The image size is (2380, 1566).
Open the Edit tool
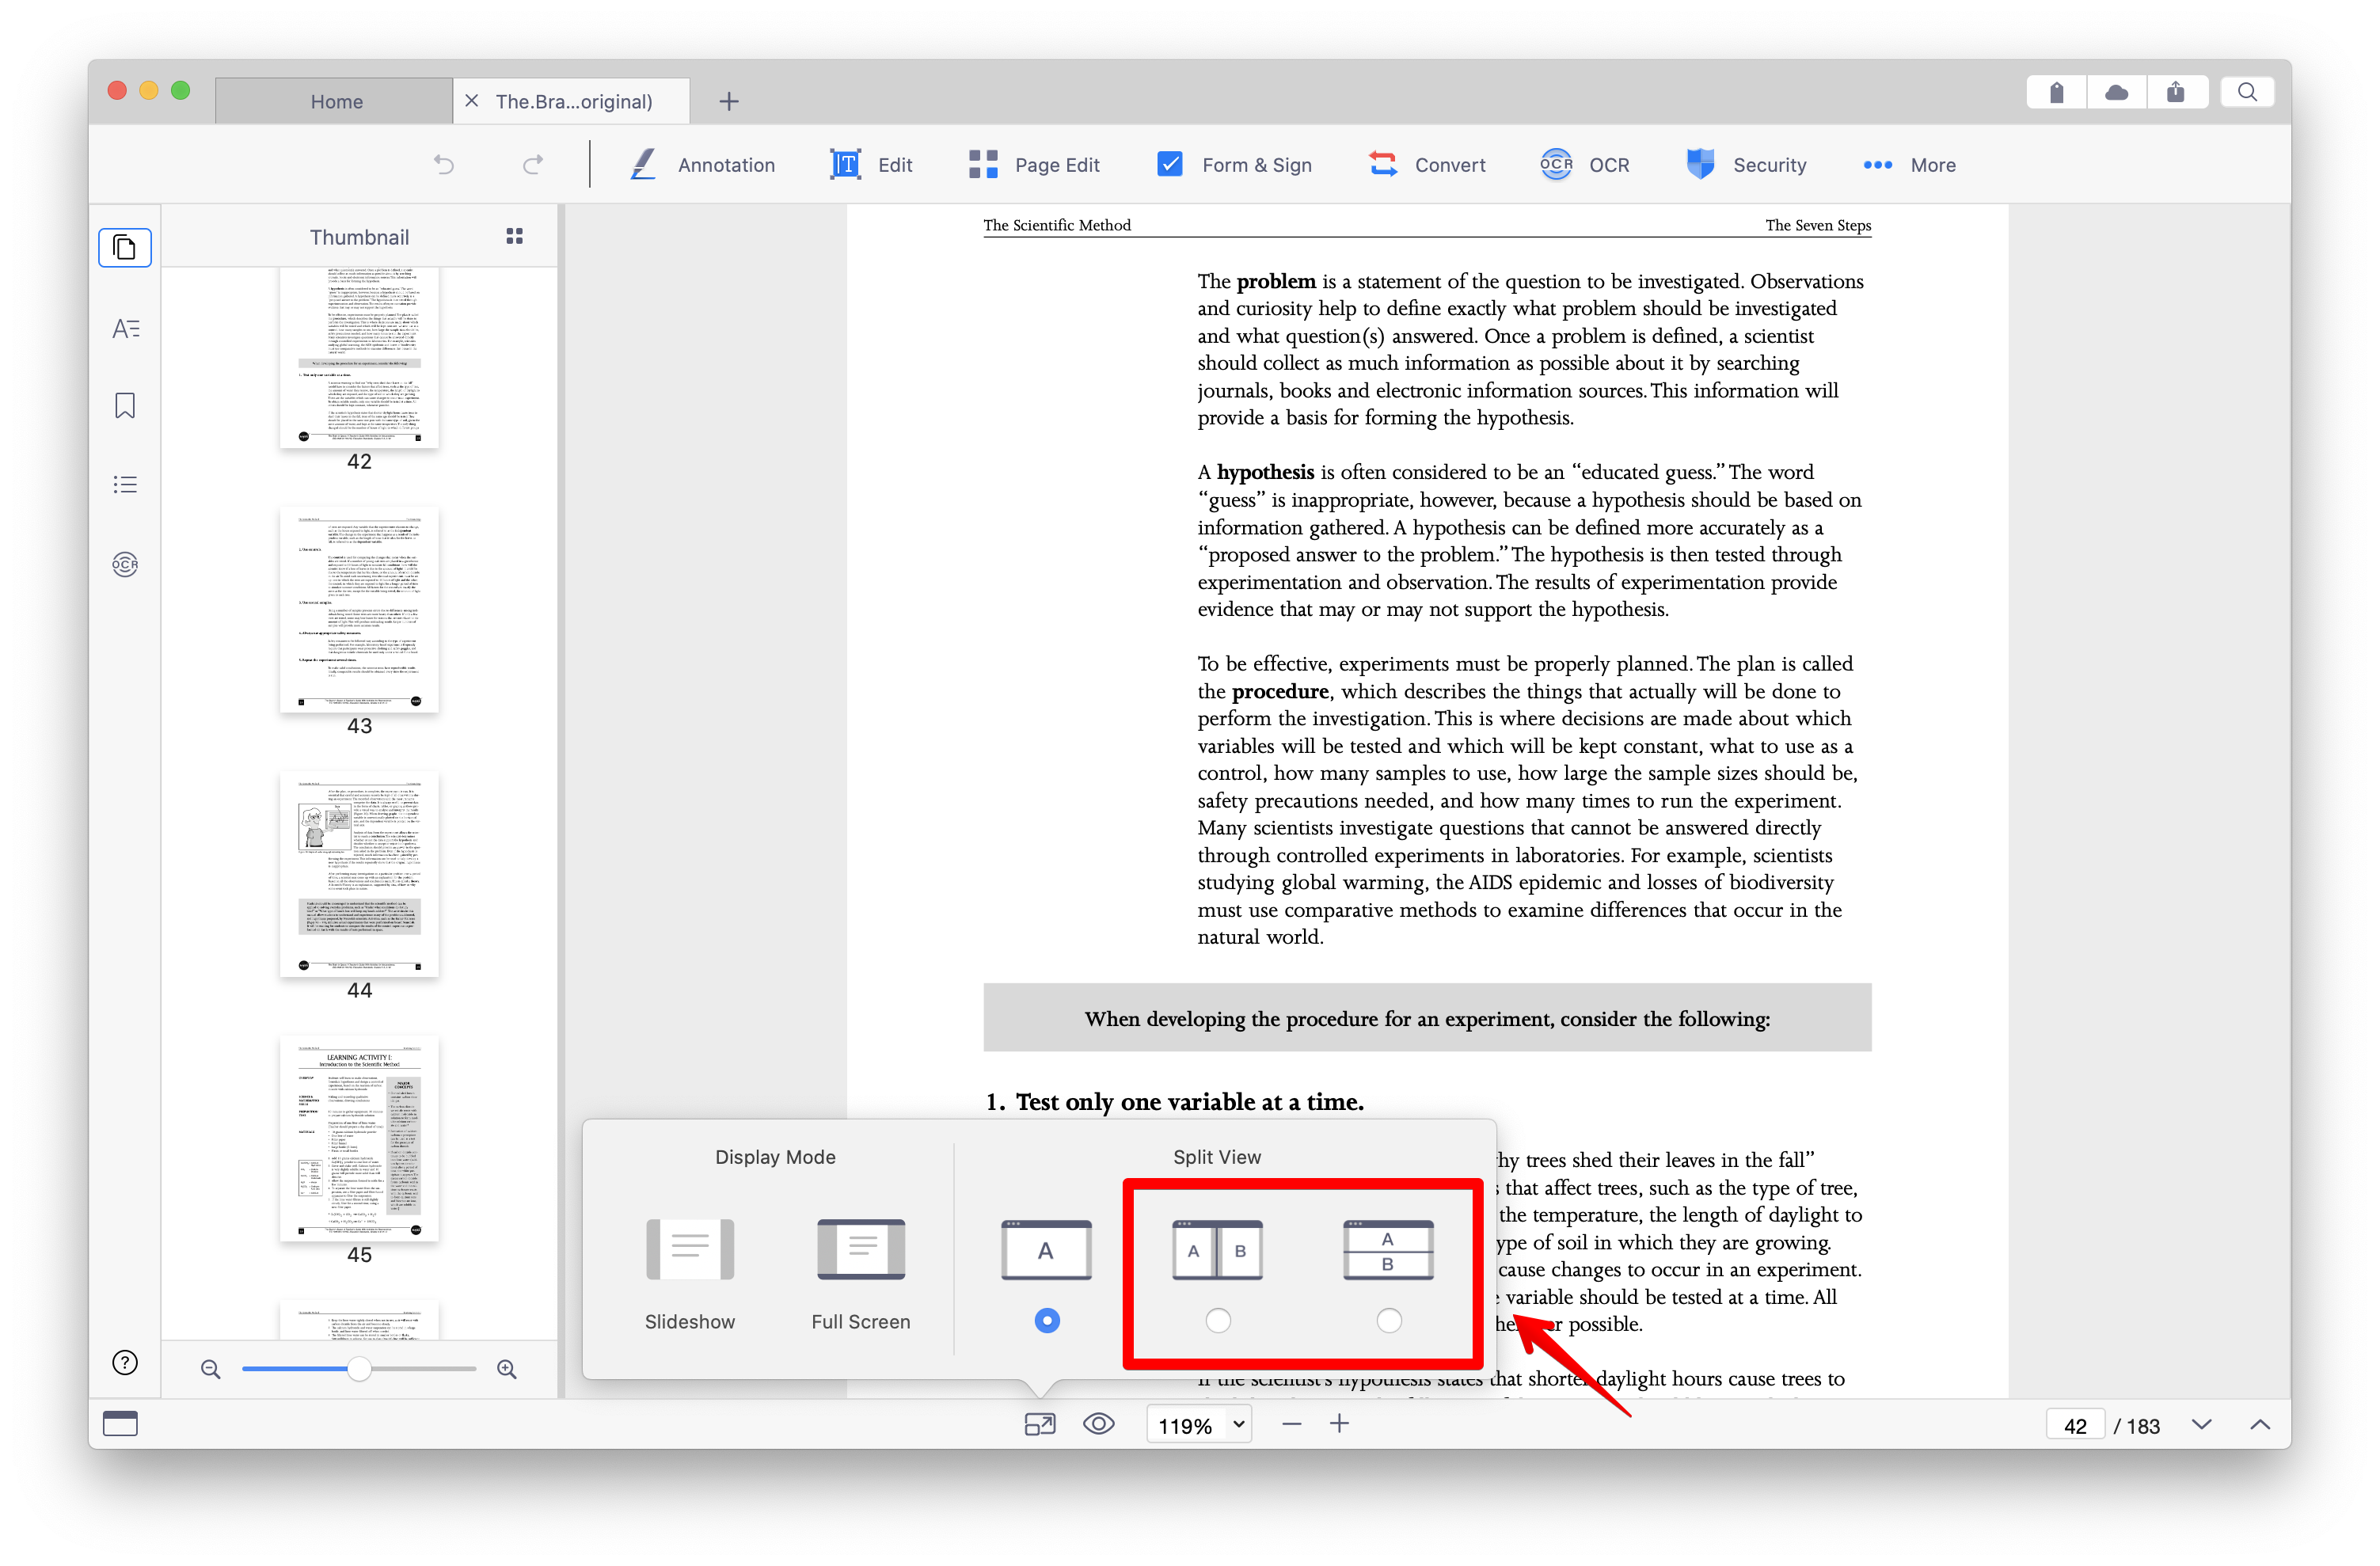871,165
